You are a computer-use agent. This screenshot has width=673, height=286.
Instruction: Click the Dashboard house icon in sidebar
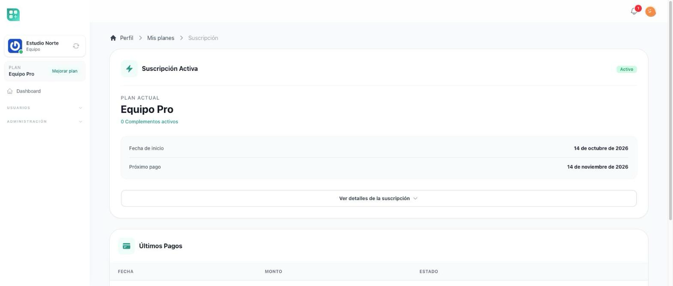pos(10,91)
